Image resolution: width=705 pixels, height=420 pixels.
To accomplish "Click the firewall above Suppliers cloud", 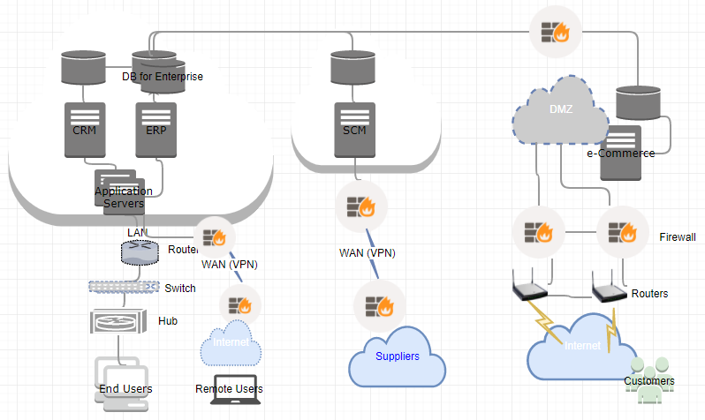I will (x=380, y=306).
